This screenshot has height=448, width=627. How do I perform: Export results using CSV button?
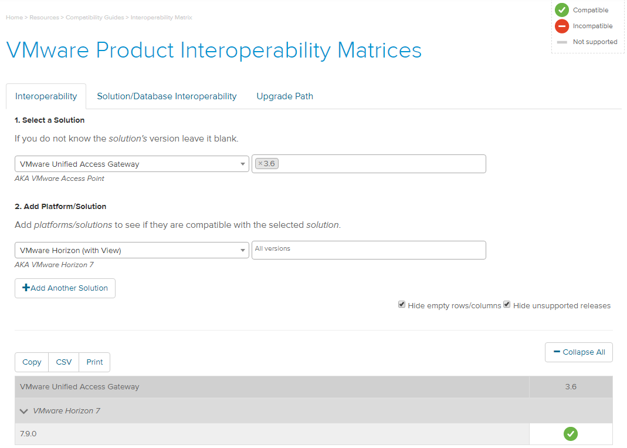64,362
